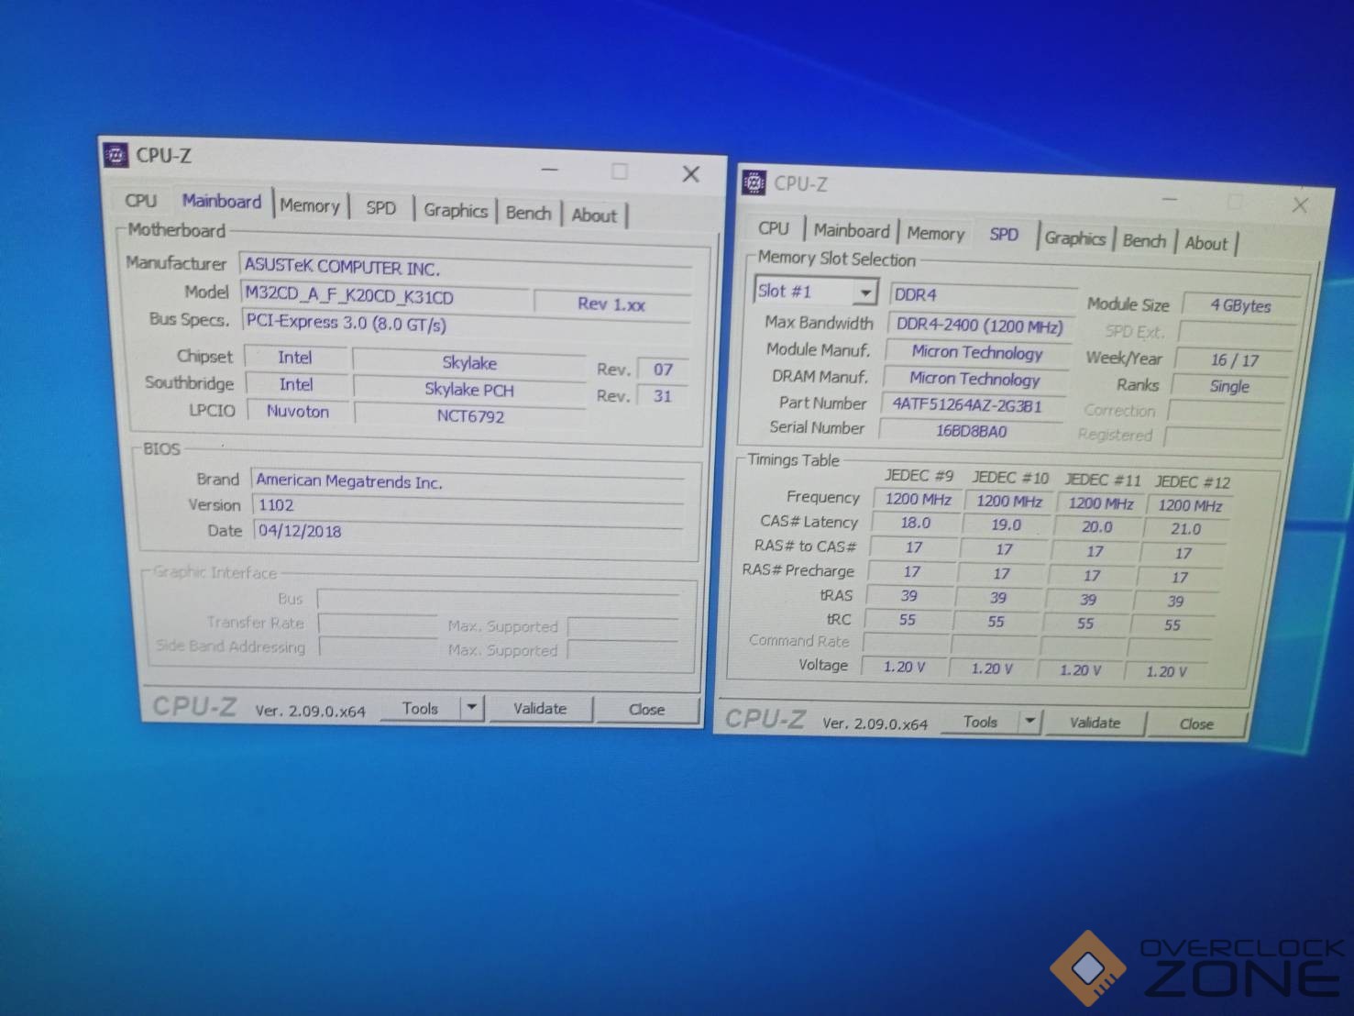
Task: Click the Serial Number value 16BD8BA0
Action: coord(970,430)
